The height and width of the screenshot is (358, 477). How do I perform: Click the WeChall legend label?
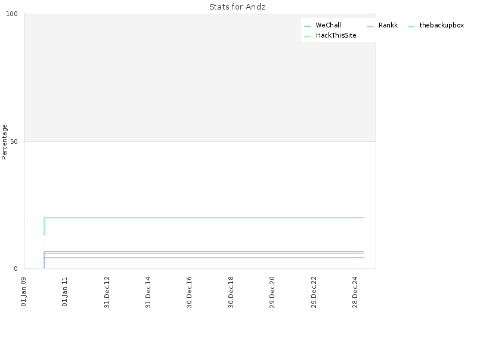click(328, 25)
